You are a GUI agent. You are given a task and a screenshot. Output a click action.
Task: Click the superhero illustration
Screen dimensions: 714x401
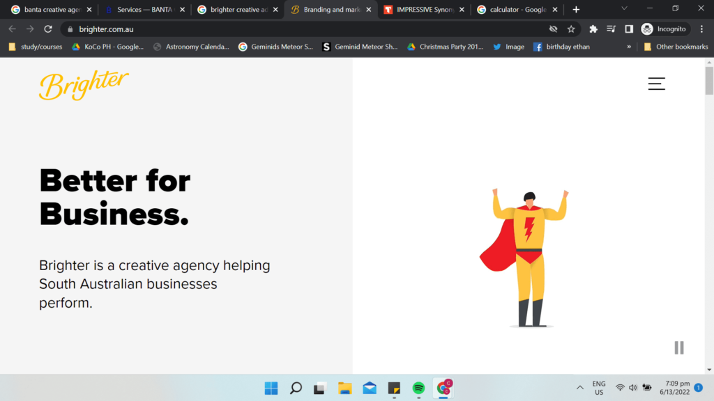point(524,258)
